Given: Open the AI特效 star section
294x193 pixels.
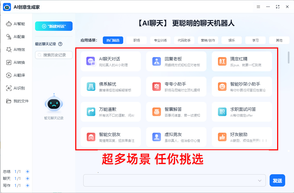Looking at the screenshot, I should (16, 50).
